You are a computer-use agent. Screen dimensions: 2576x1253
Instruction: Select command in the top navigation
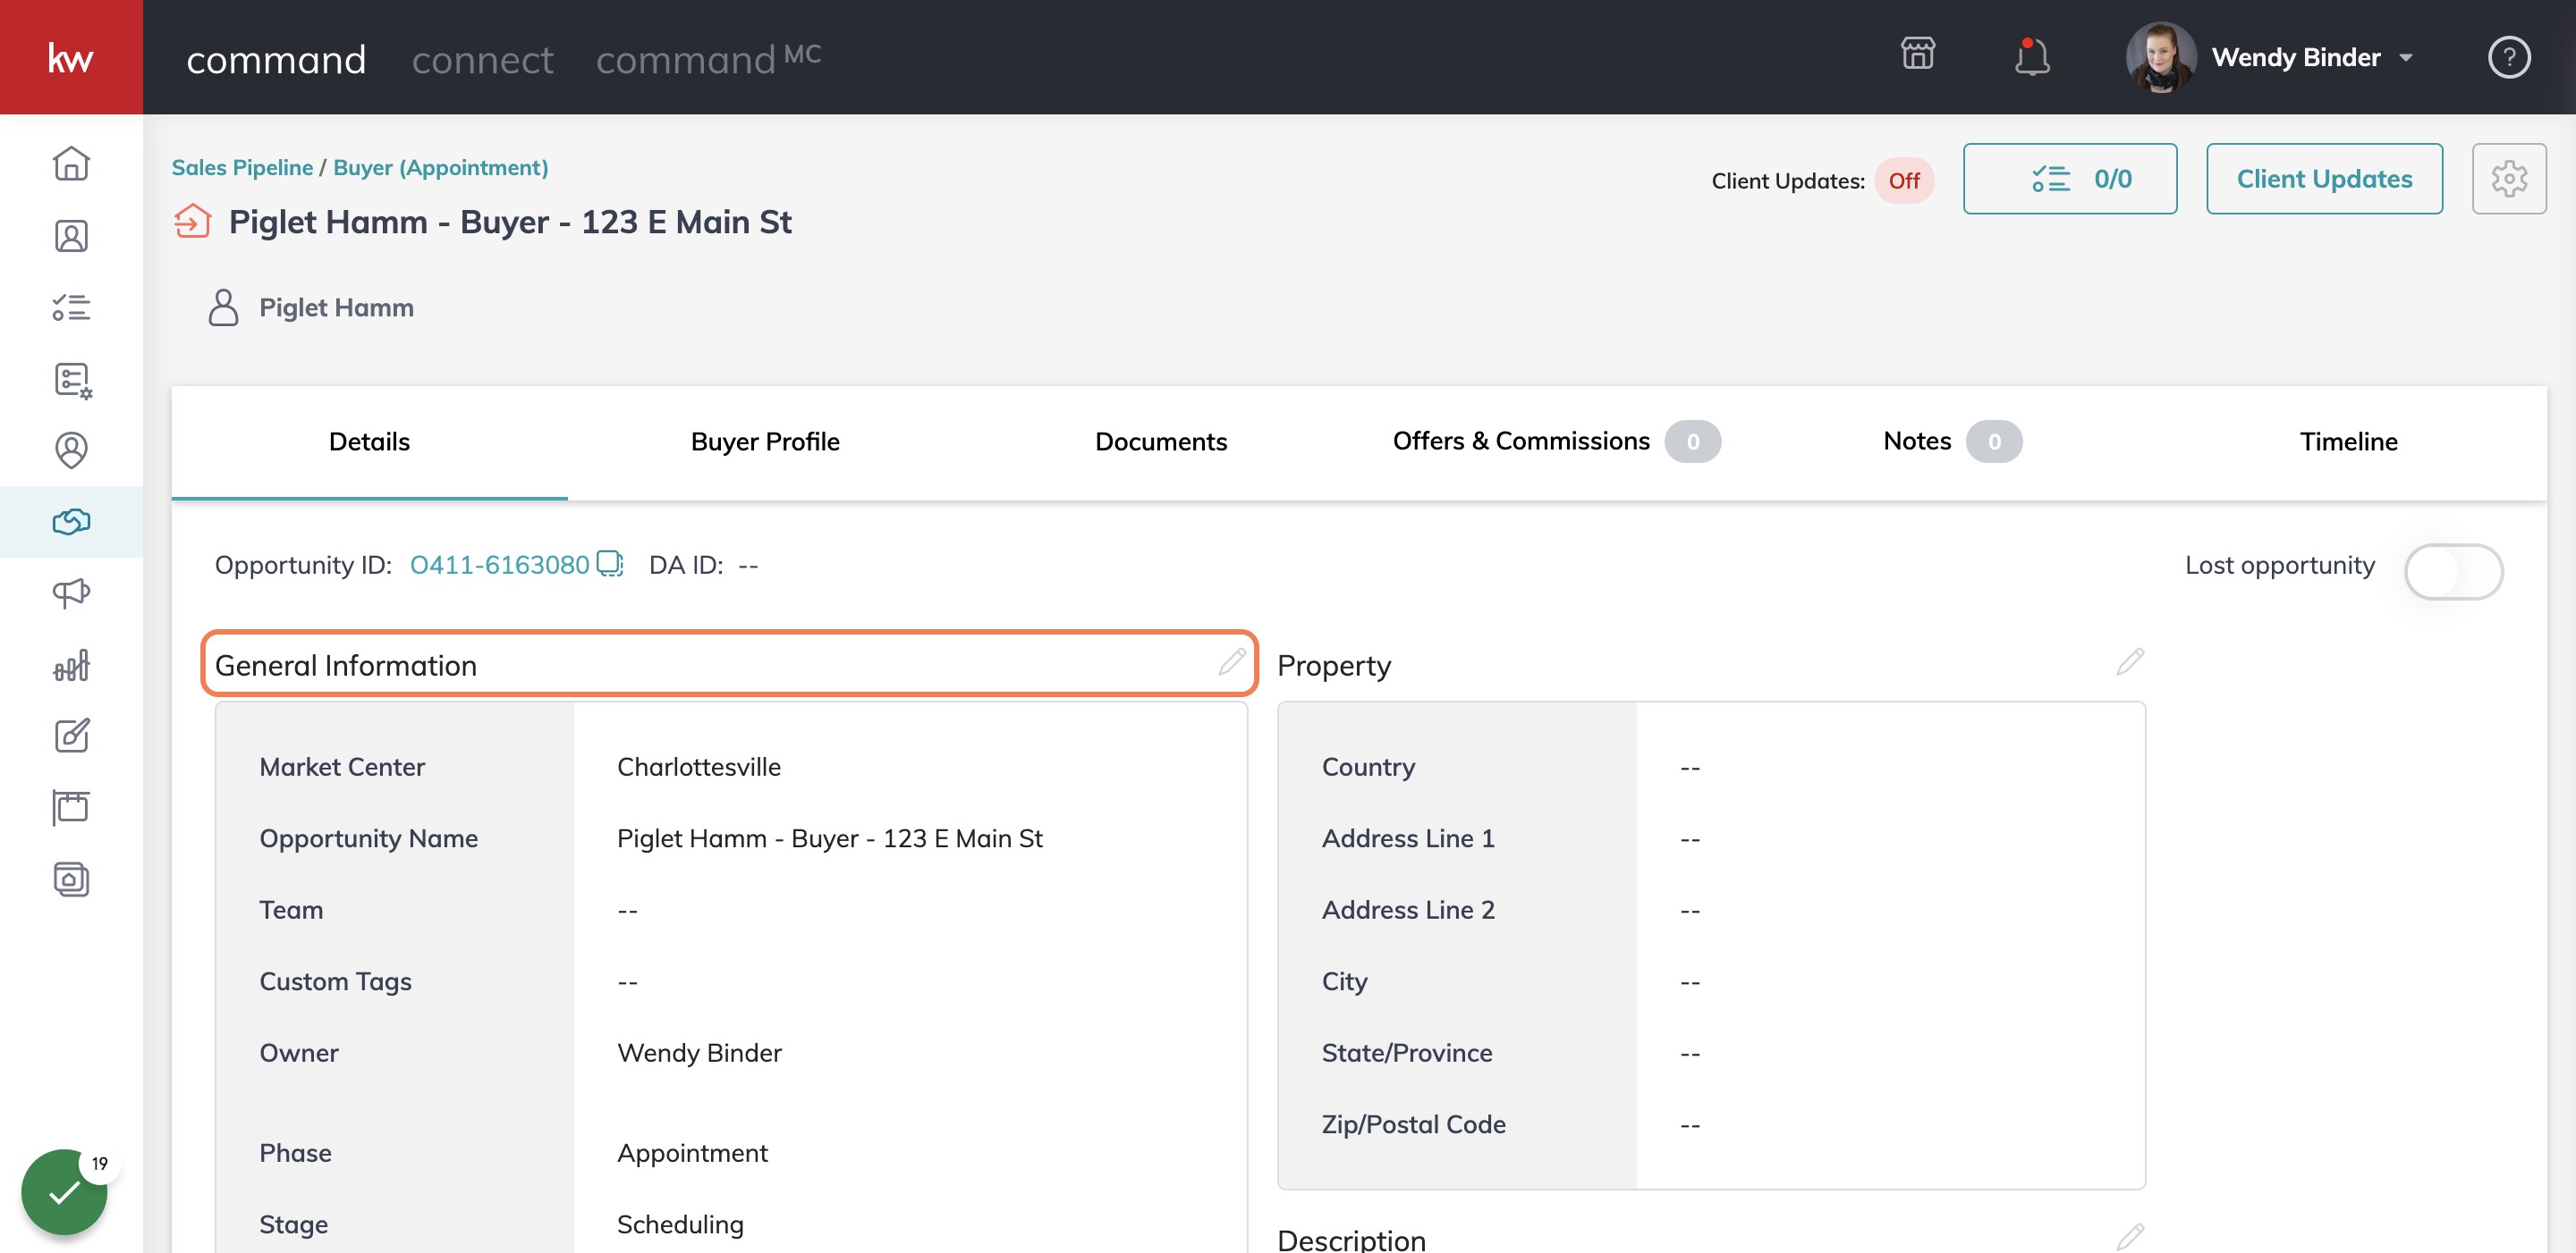click(276, 60)
